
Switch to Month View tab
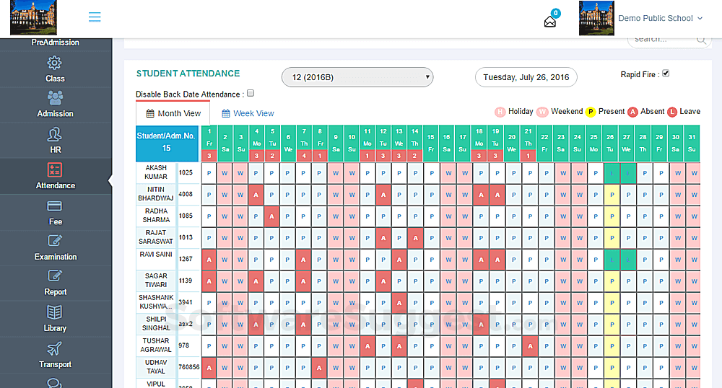click(x=173, y=113)
